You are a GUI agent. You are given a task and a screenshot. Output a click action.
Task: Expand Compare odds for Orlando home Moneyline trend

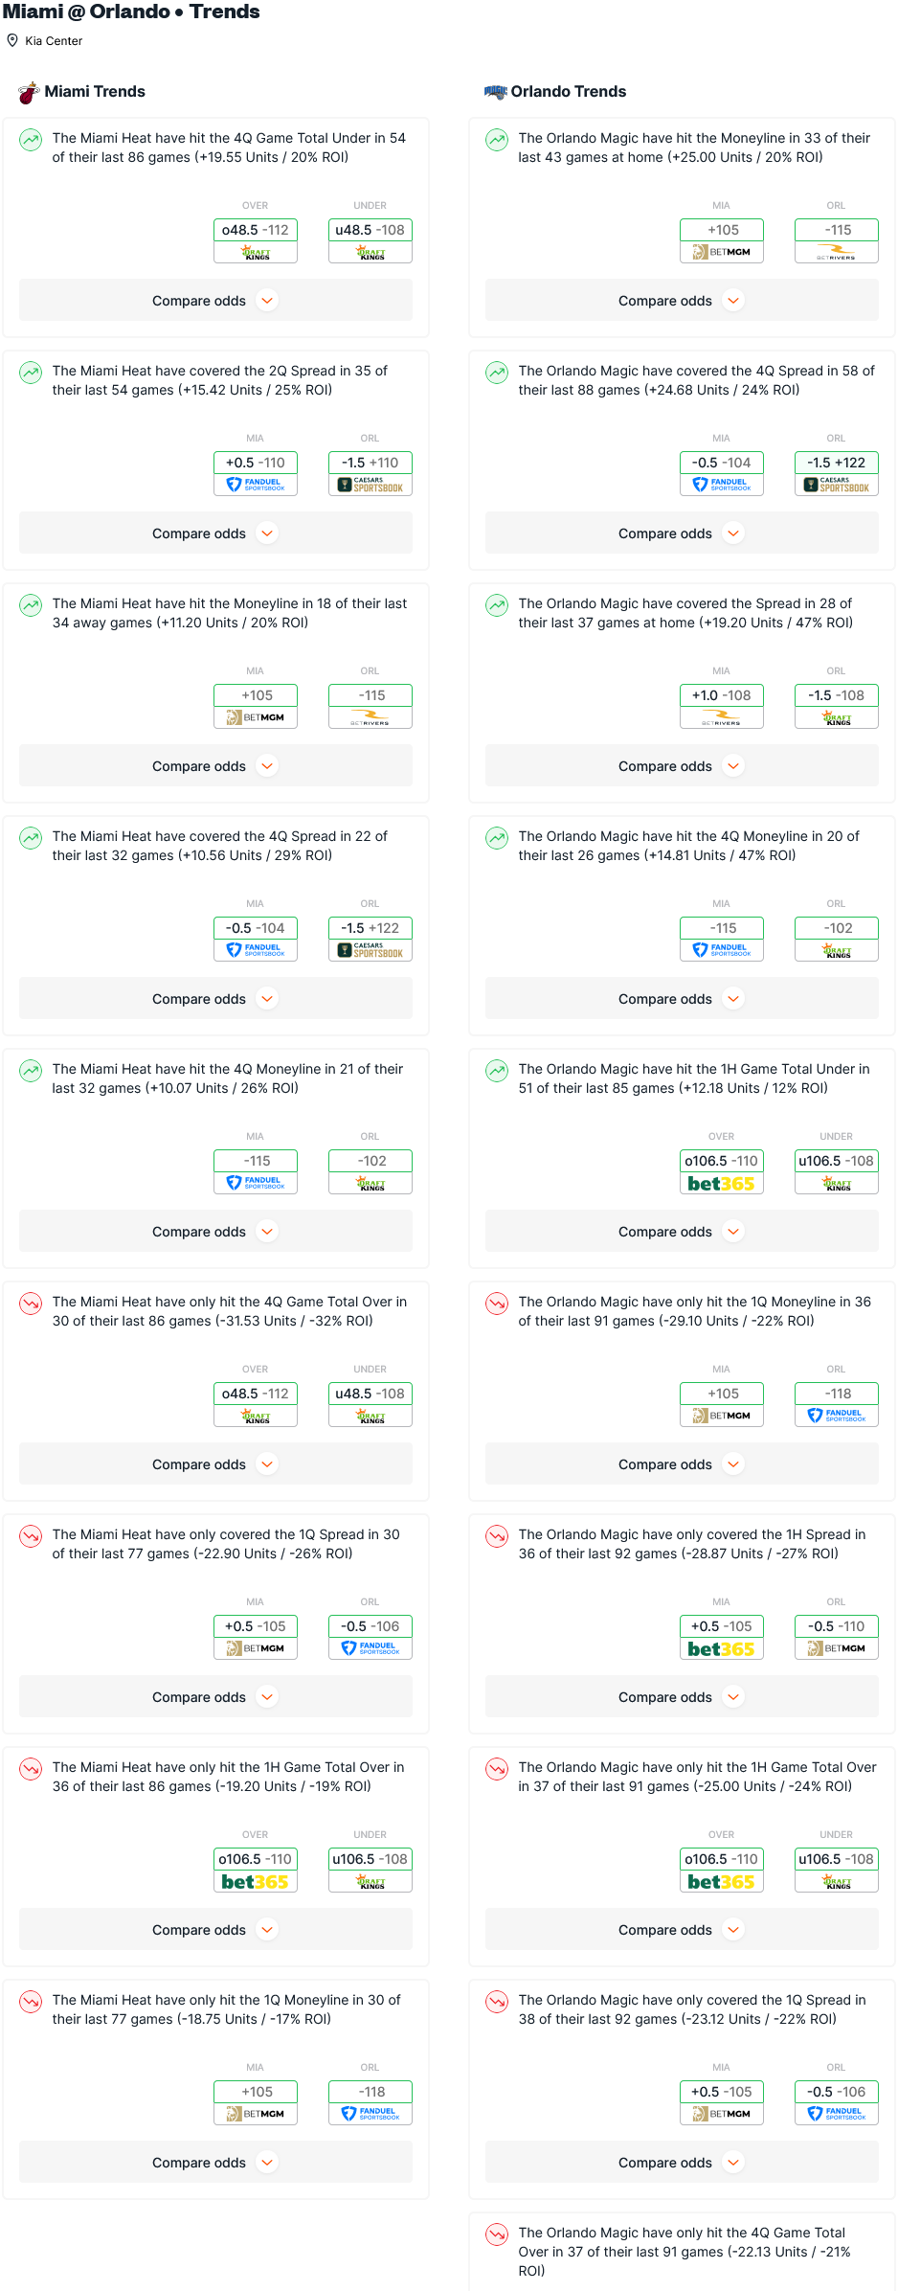(682, 301)
